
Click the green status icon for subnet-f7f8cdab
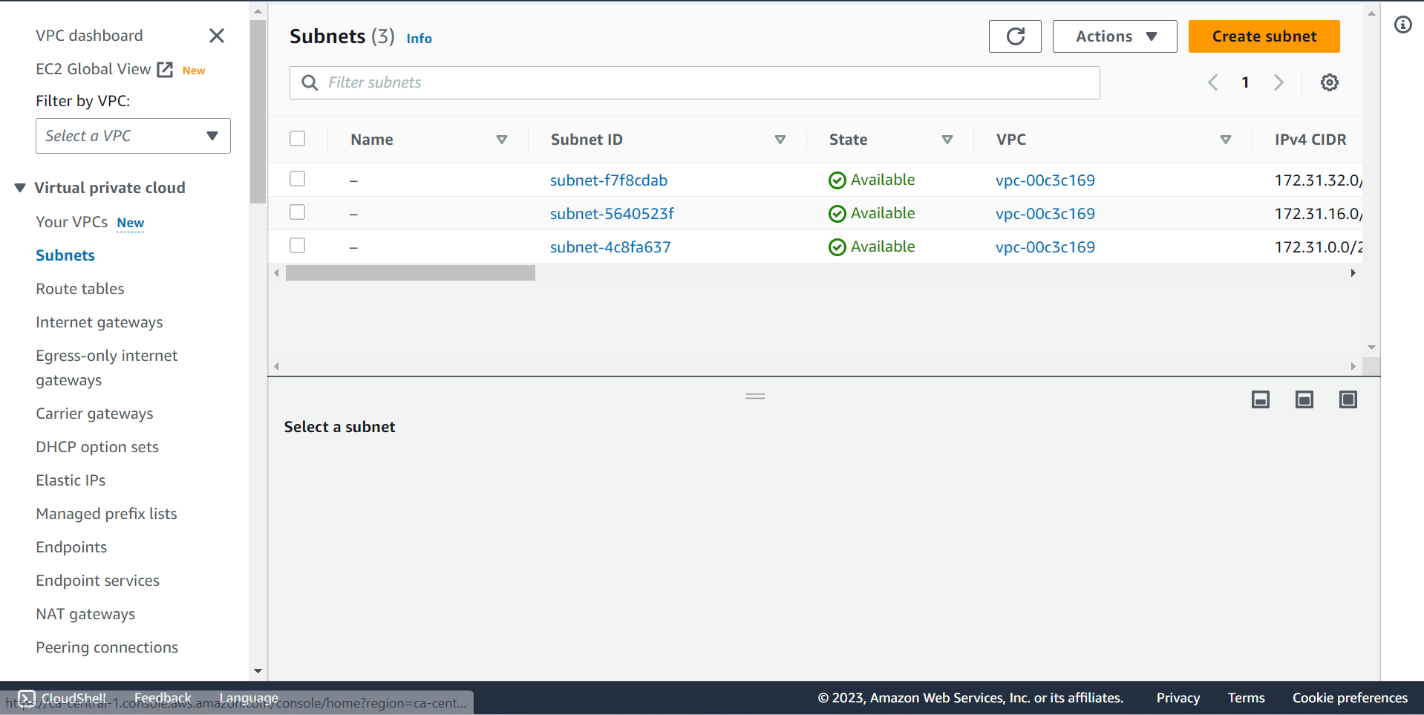pos(837,180)
